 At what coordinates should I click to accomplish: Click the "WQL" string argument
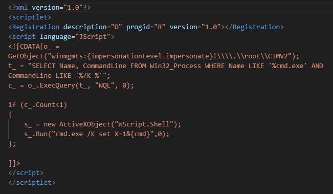pos(104,85)
